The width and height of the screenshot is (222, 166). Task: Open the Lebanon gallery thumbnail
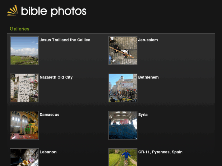[24, 157]
